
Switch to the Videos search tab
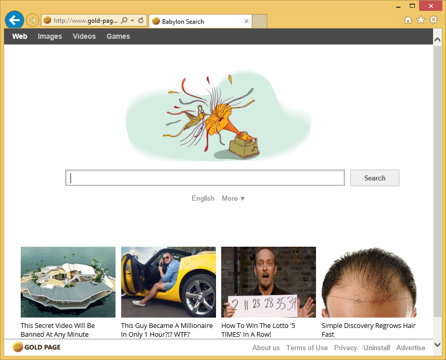(84, 36)
